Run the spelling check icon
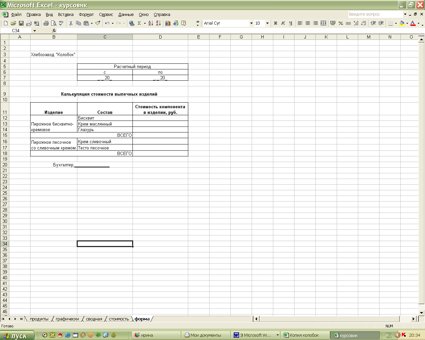Viewport: 425px width, 340px height. pyautogui.click(x=61, y=23)
